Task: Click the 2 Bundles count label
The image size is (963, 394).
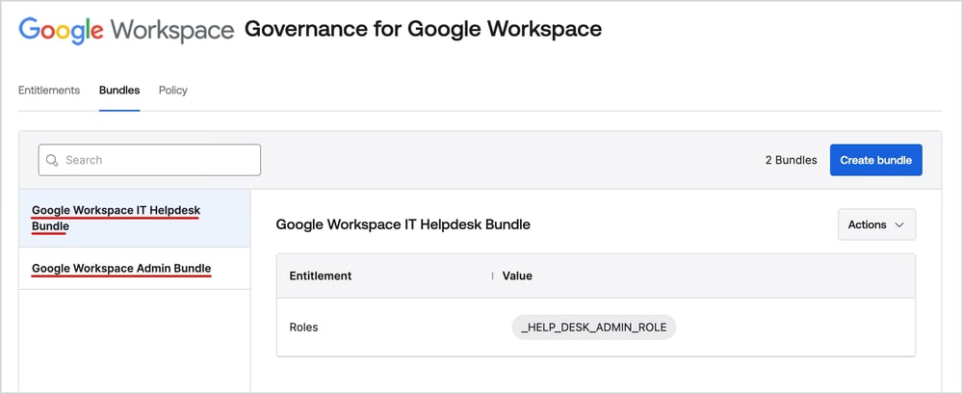Action: [791, 160]
